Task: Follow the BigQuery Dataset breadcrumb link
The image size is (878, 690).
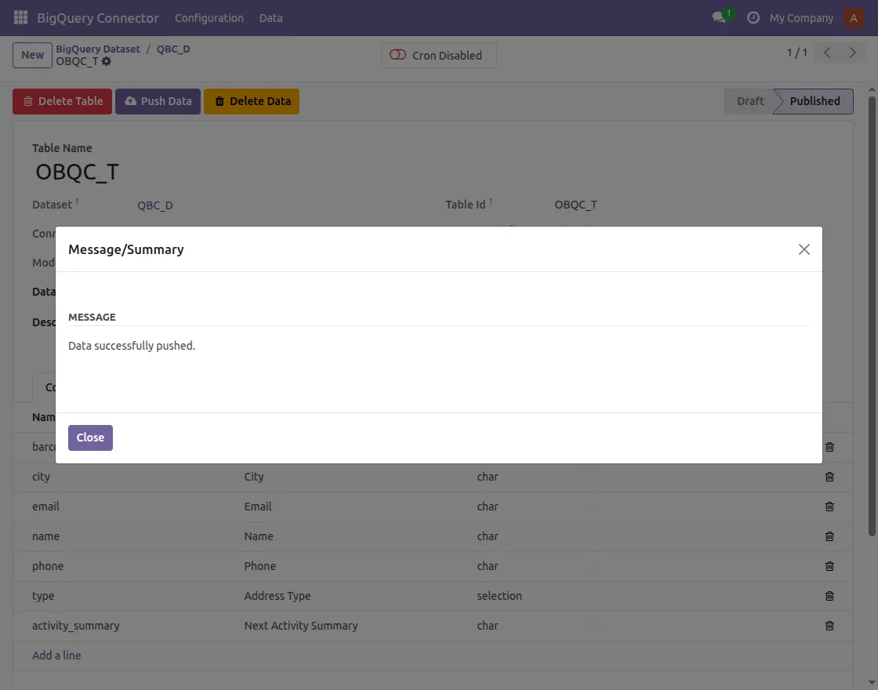Action: (x=98, y=49)
